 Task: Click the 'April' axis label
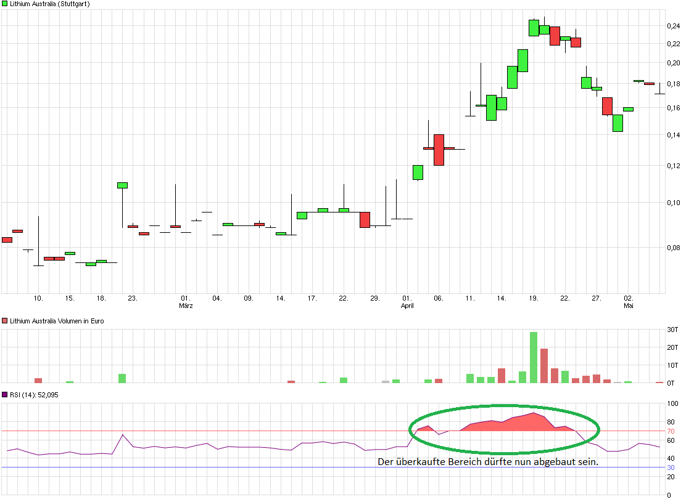407,305
